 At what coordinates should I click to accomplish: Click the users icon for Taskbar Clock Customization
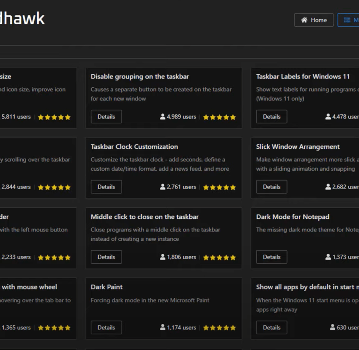[x=163, y=187]
